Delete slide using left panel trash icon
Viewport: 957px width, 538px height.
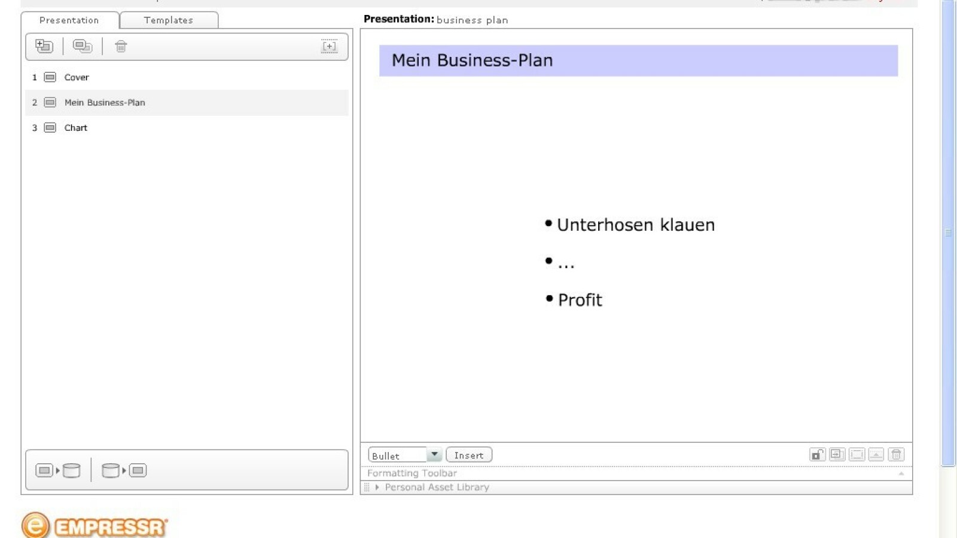[x=121, y=47]
